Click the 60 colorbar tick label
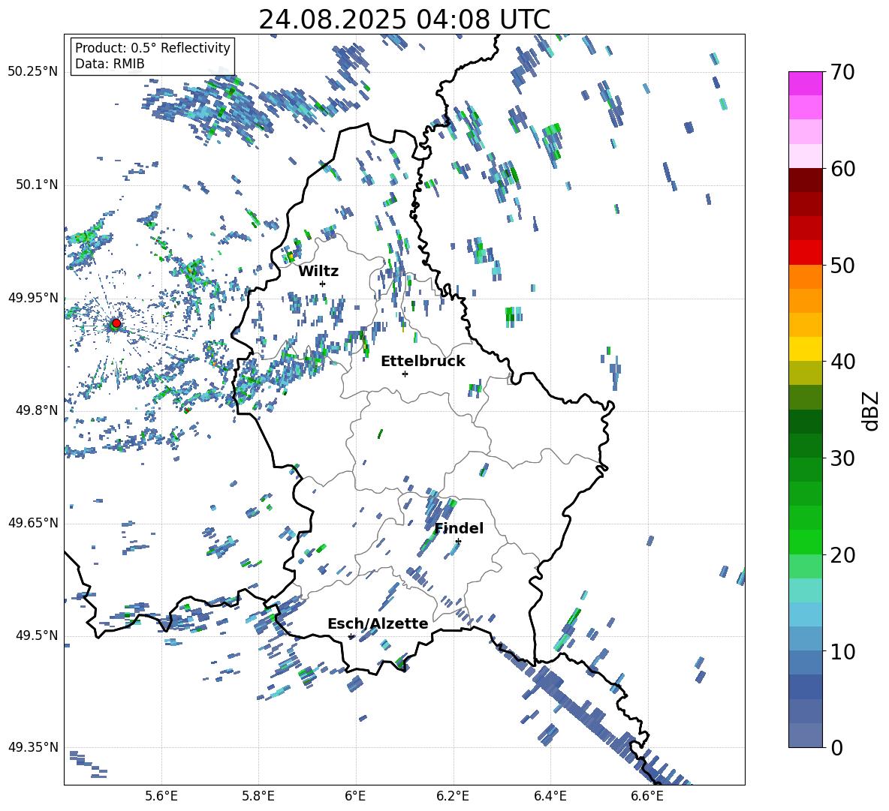This screenshot has height=811, width=889. [842, 169]
